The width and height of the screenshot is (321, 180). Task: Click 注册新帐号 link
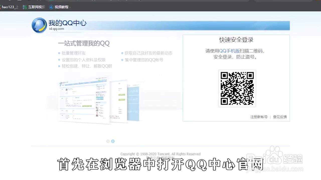click(259, 117)
